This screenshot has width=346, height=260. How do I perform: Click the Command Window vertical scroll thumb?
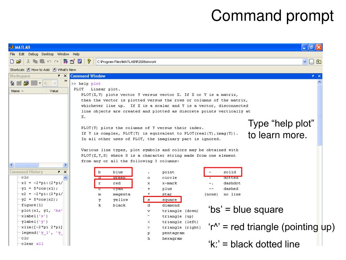click(x=319, y=115)
